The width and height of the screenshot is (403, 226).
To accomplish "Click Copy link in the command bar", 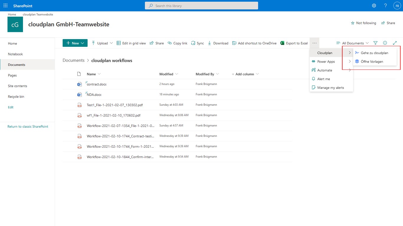I will click(177, 43).
